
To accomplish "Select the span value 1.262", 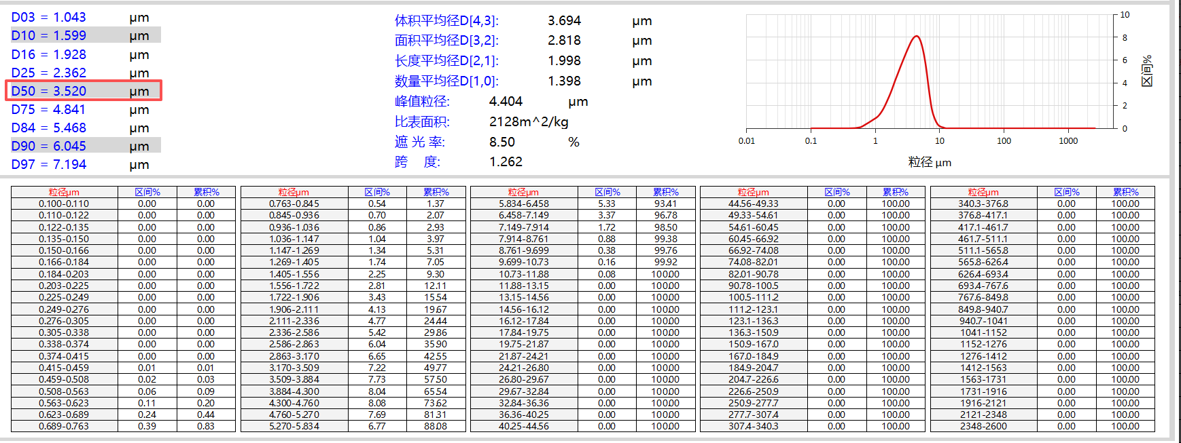I will [506, 162].
